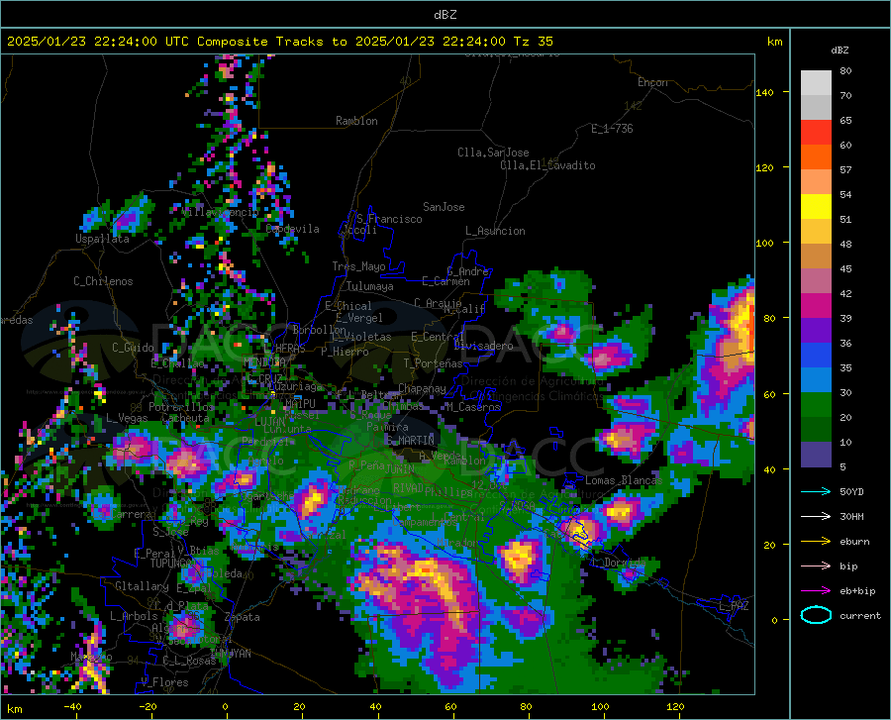Viewport: 891px width, 720px height.
Task: Click the Tulumaya label
Action: pos(370,286)
